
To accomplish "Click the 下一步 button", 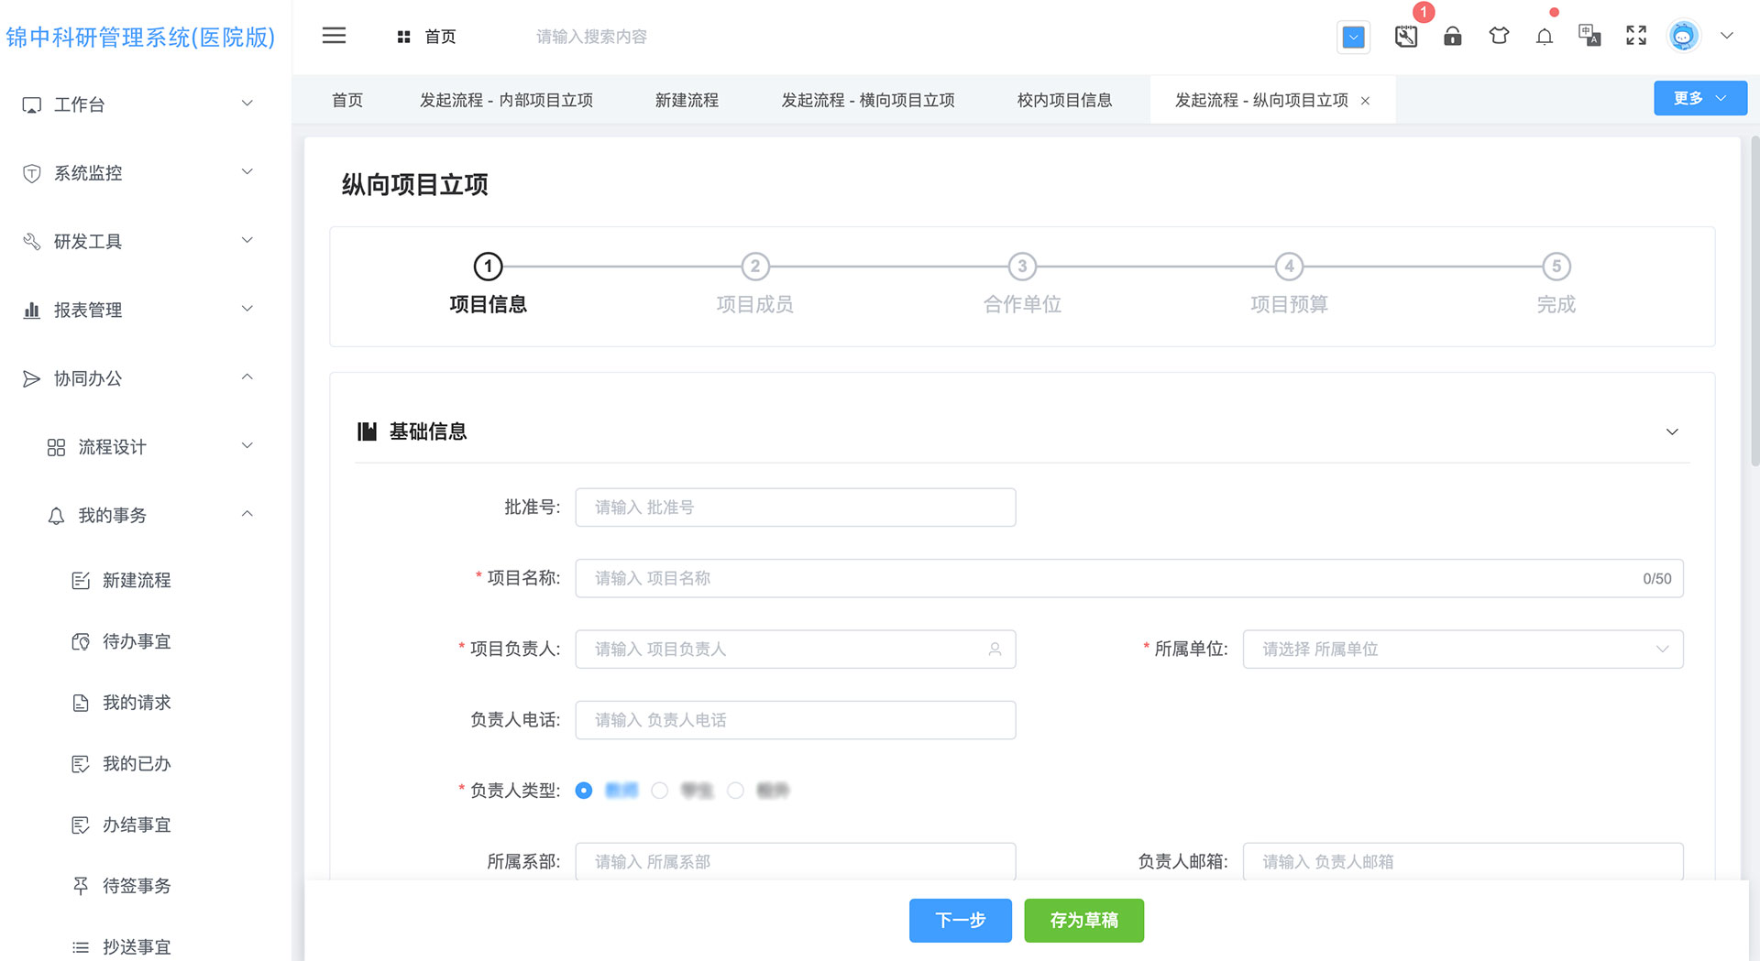I will coord(960,921).
